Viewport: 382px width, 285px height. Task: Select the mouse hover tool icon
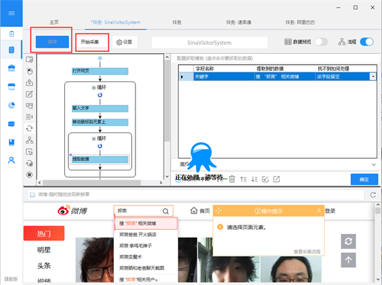tap(30, 152)
